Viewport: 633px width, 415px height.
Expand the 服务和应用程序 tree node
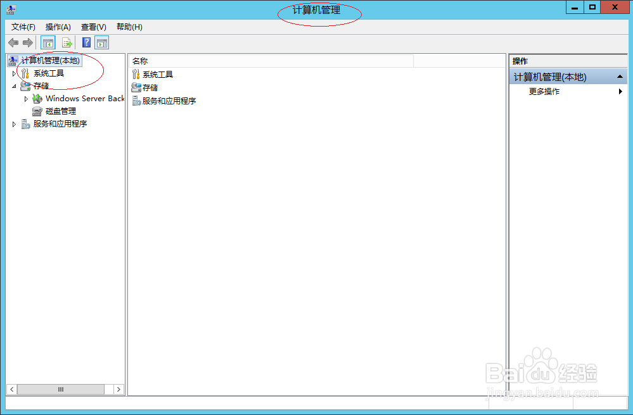pyautogui.click(x=14, y=123)
